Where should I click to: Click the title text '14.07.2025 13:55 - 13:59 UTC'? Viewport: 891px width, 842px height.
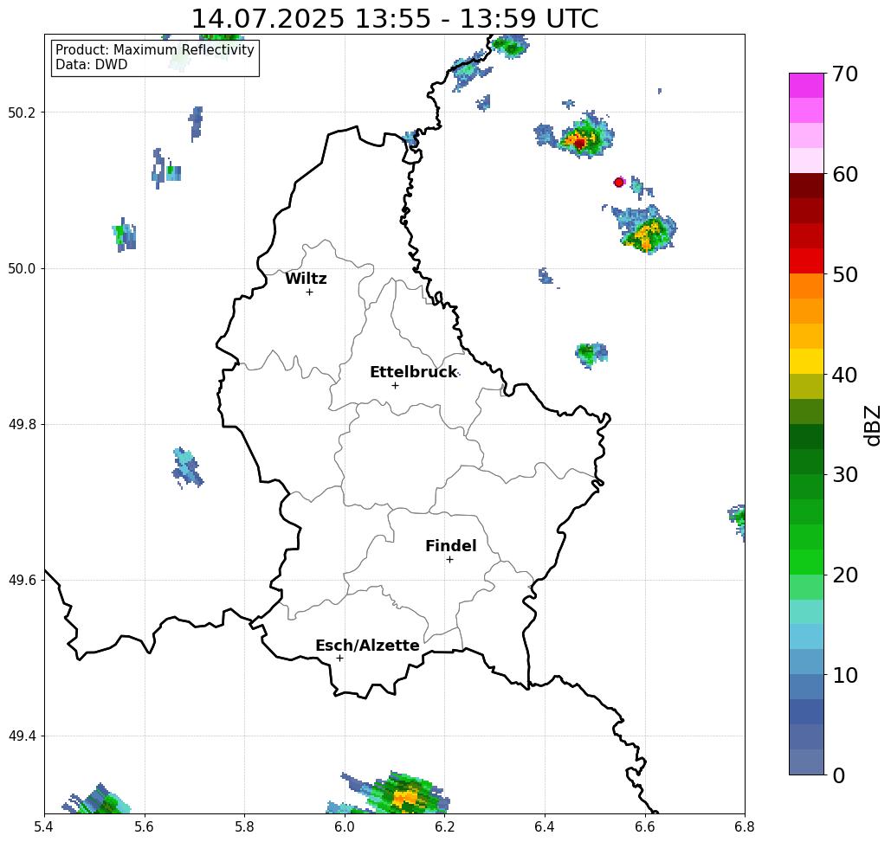click(x=395, y=19)
